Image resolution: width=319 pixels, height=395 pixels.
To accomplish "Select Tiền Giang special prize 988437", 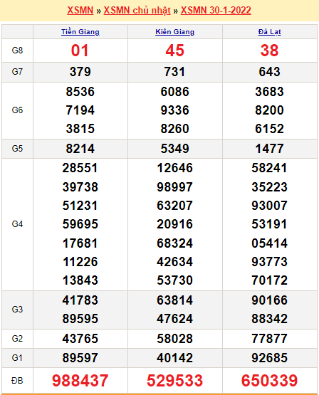I will 80,380.
